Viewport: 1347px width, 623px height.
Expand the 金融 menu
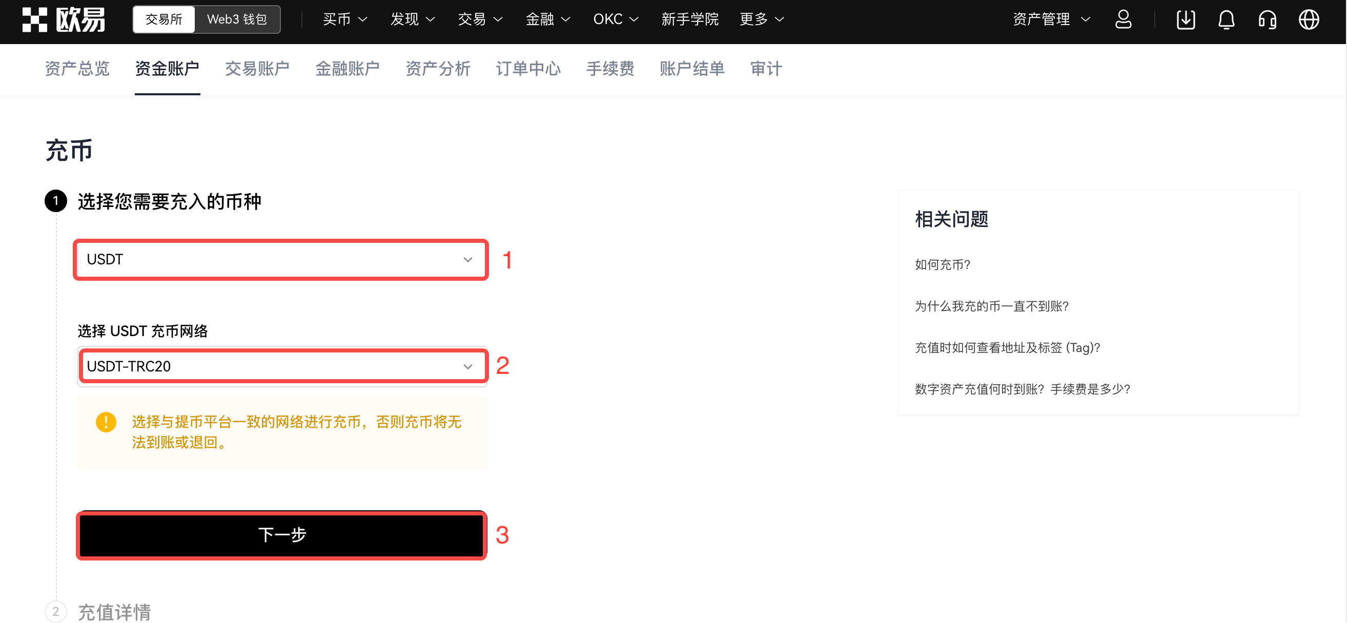547,19
